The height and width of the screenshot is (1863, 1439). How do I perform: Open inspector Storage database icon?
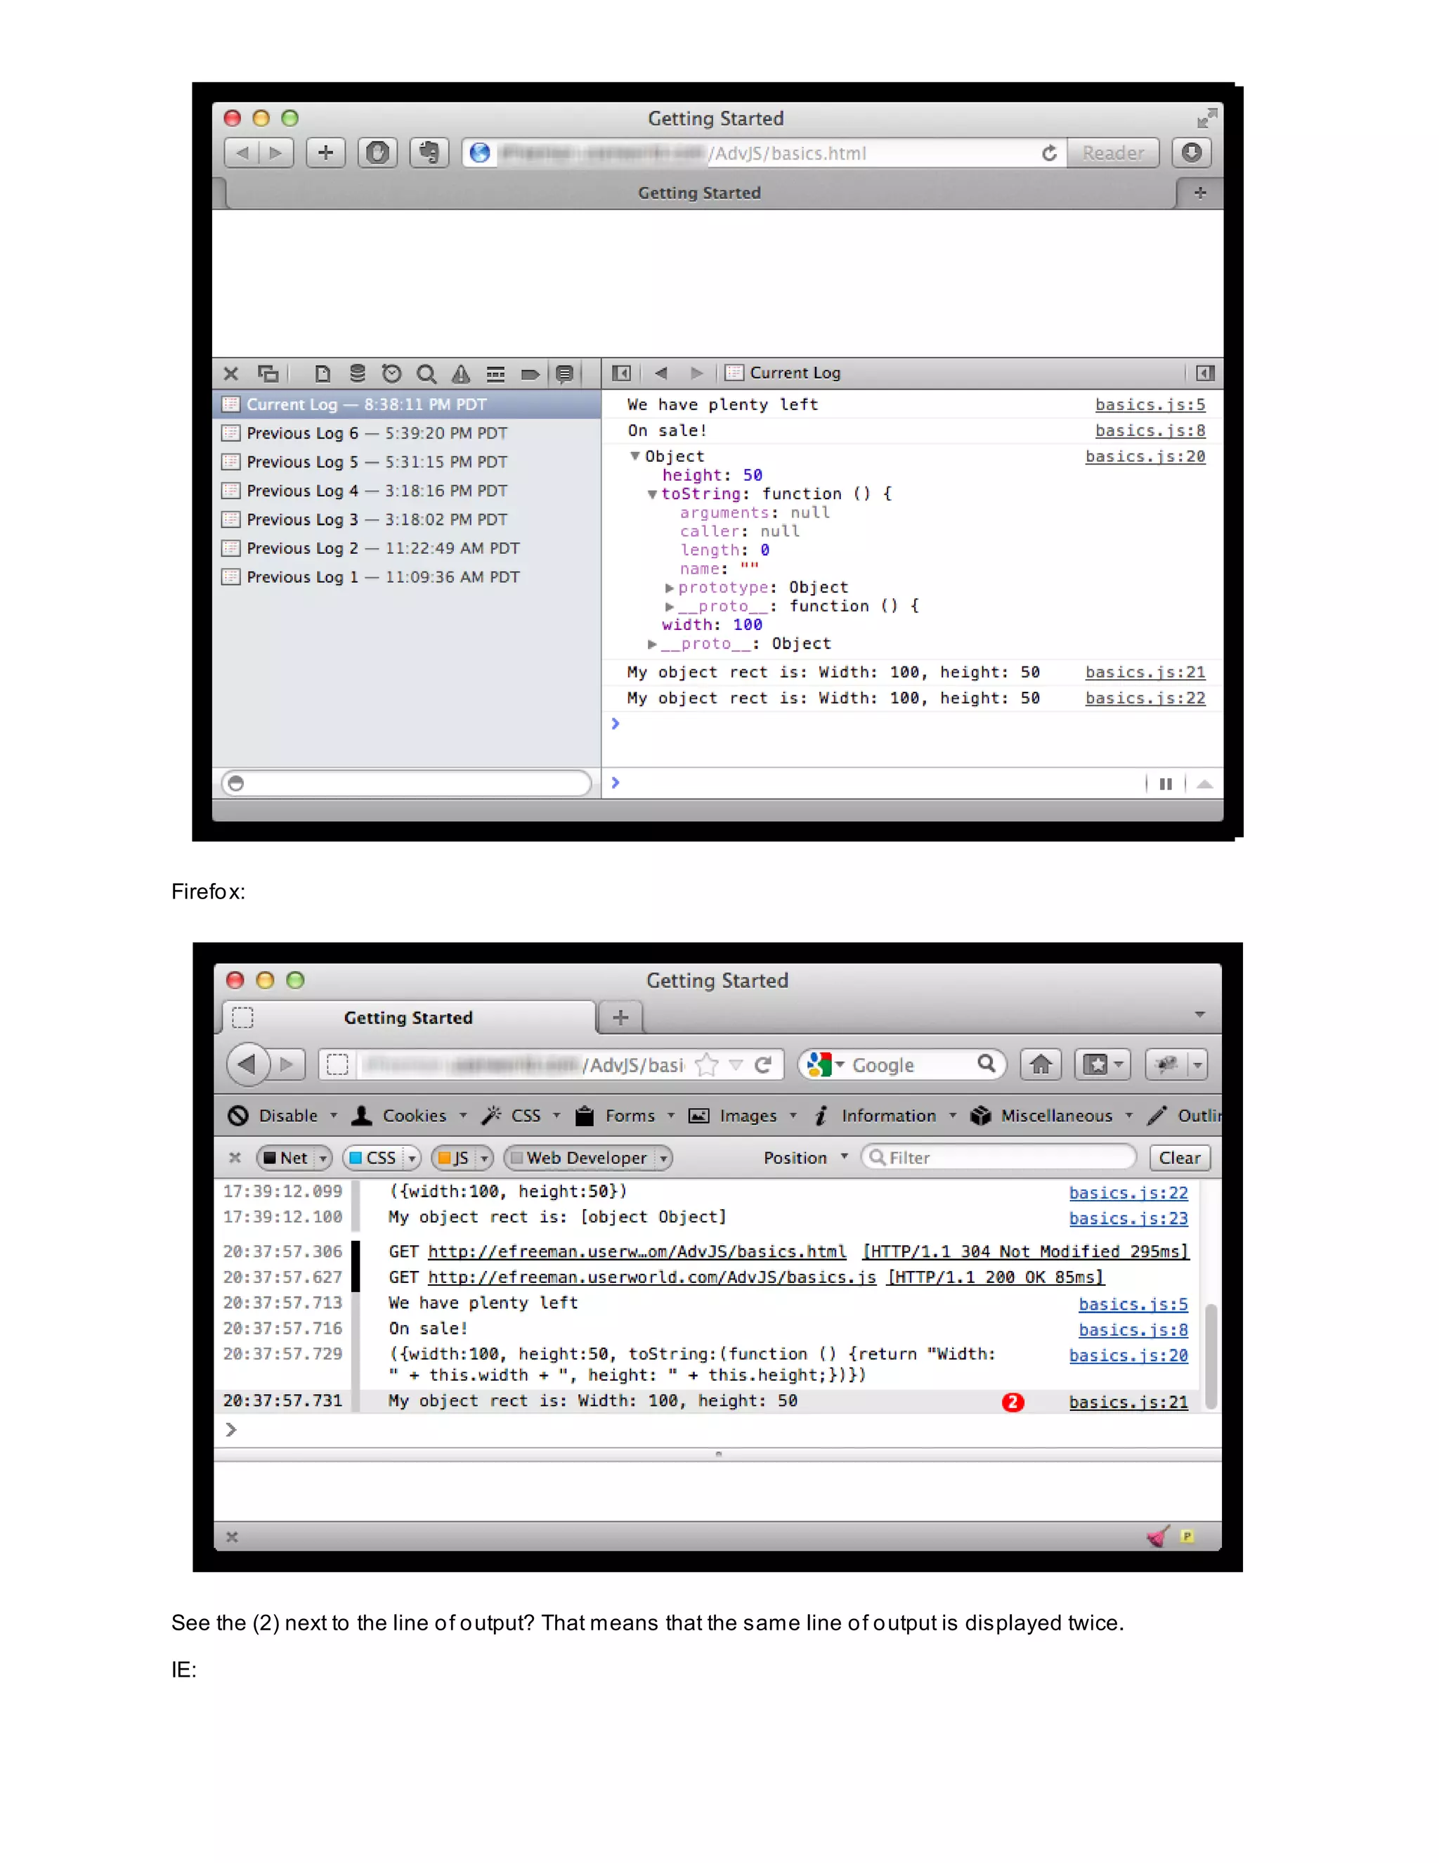click(x=357, y=373)
